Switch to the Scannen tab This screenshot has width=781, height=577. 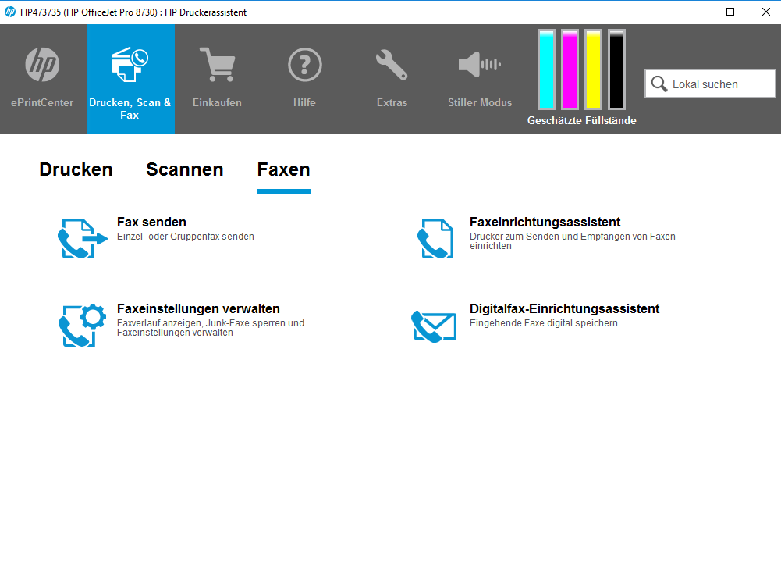pos(185,169)
